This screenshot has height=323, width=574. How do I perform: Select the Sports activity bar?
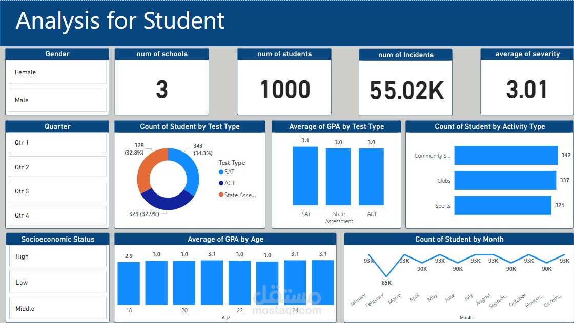(503, 206)
